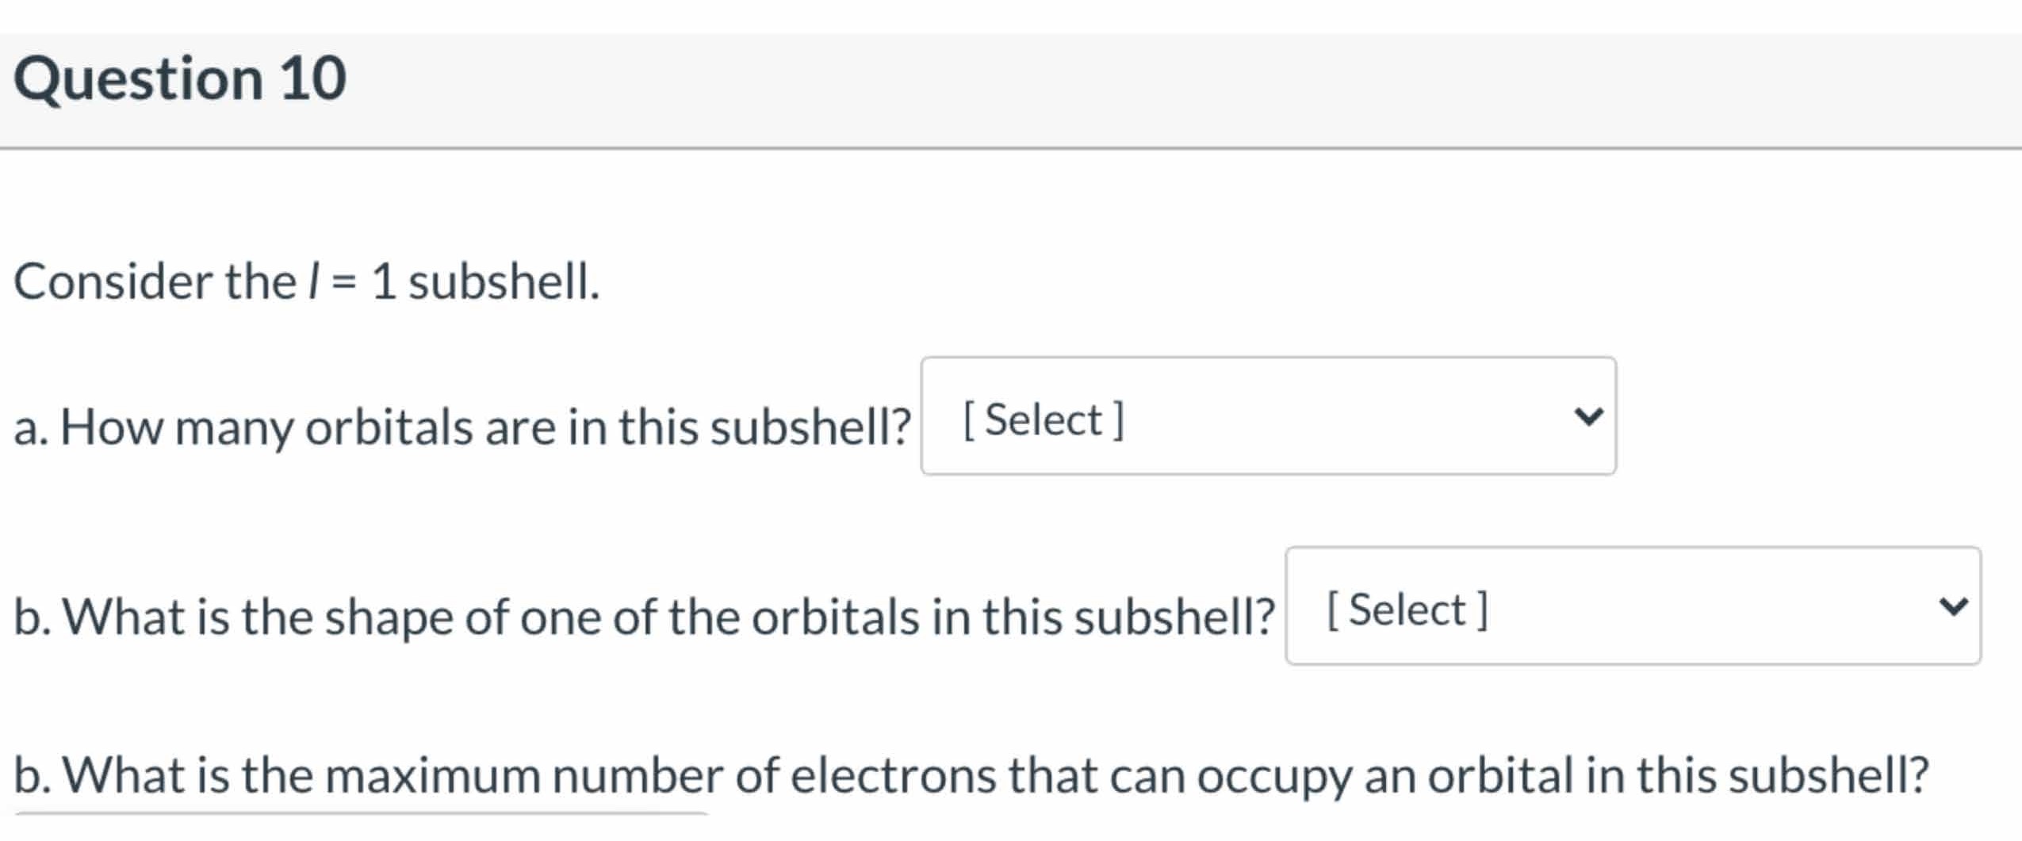
Task: Click the 'How many orbitals' question text
Action: coord(484,427)
